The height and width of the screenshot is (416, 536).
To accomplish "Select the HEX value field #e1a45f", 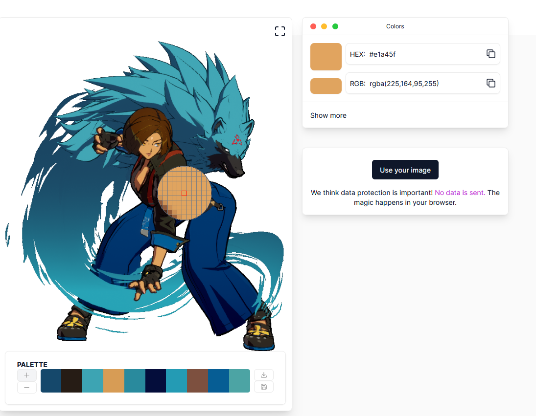I will point(423,54).
